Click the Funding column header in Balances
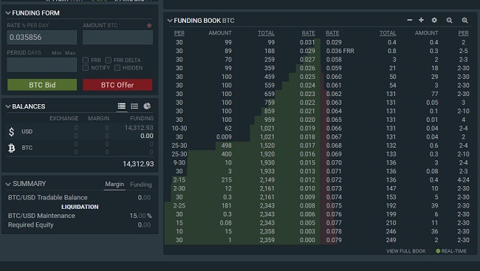The width and height of the screenshot is (480, 271). click(x=142, y=118)
